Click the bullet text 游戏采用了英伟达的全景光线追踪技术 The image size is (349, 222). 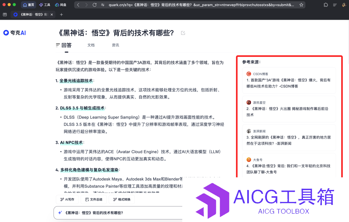[x=142, y=94]
